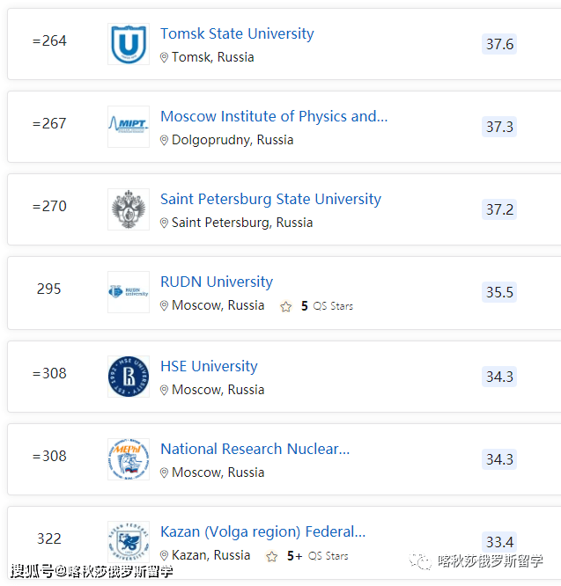
Task: Click the 37.6 score badge
Action: point(499,44)
